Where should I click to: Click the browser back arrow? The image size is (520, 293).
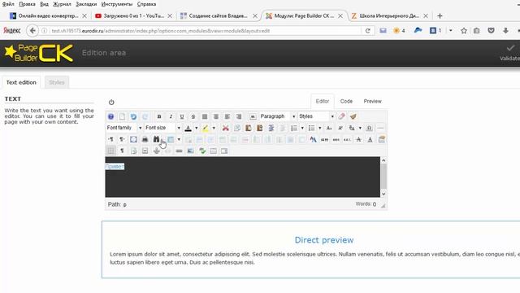tap(32, 31)
